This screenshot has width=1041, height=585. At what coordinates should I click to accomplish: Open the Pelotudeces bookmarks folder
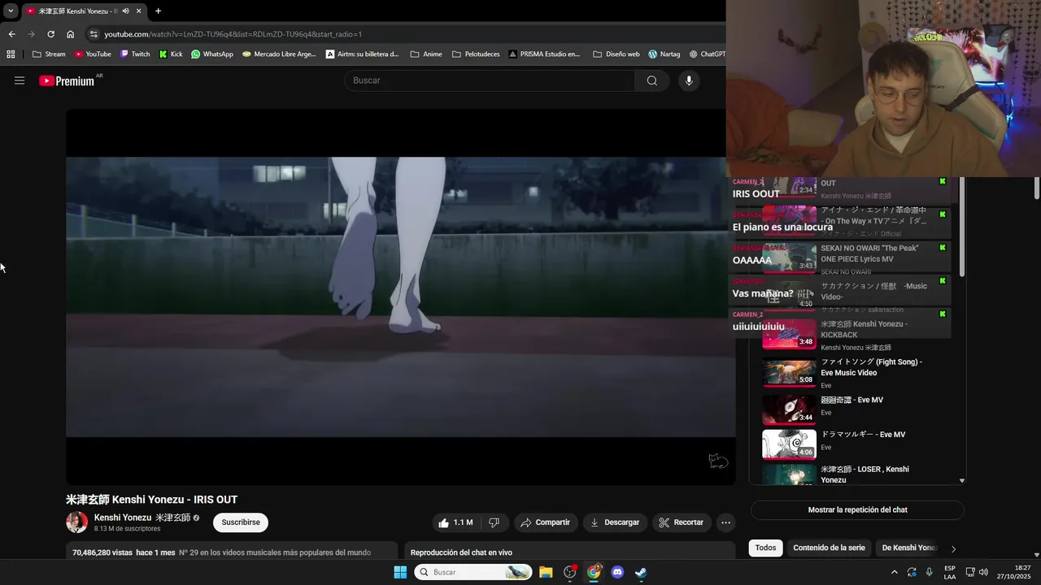coord(476,54)
